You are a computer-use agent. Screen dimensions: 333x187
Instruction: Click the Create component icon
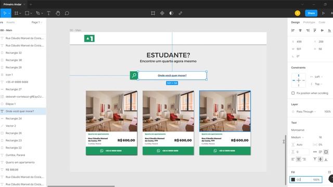[x=162, y=13]
